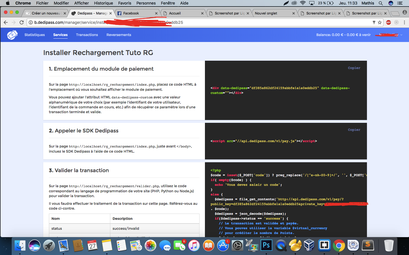409x255 pixels.
Task: Go to the Transactions page
Action: coord(87,35)
